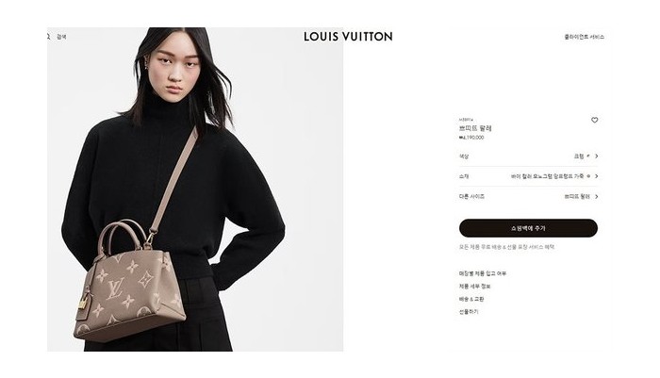
Task: Click the color row label 색상
Action: click(464, 156)
